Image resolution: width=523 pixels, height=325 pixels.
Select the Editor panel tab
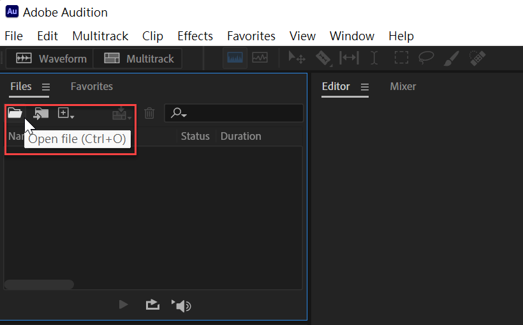coord(336,86)
